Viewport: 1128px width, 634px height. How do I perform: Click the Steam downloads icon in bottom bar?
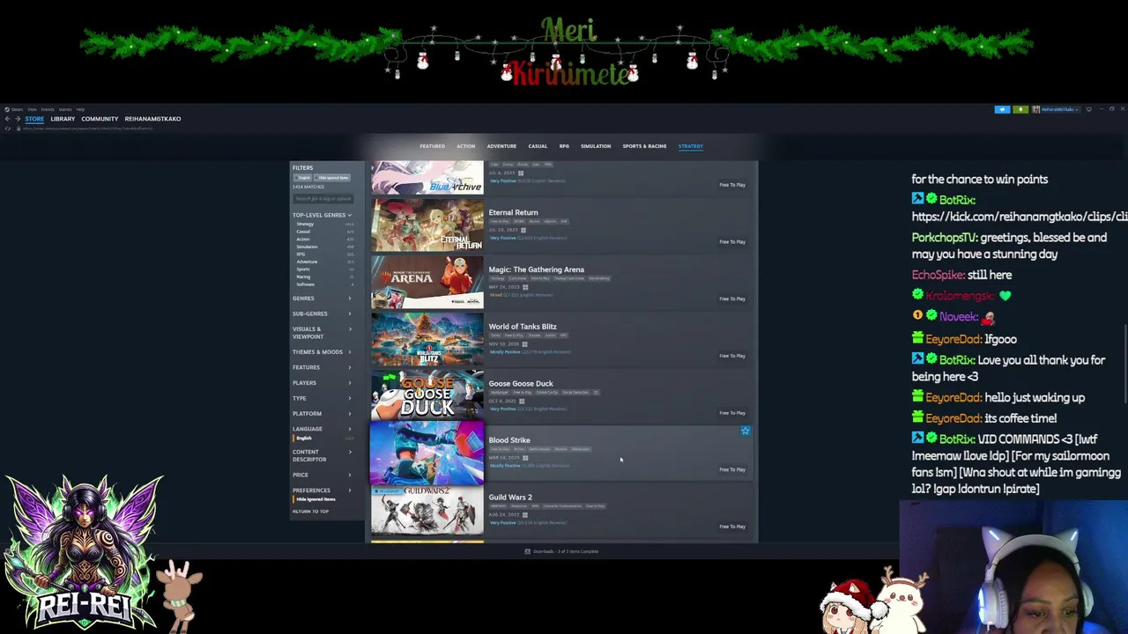527,551
